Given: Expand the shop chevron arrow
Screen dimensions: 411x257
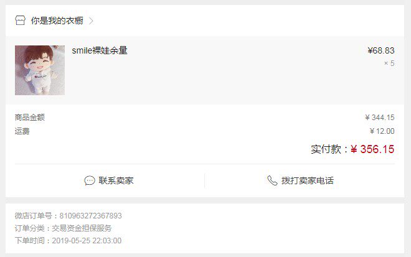Looking at the screenshot, I should click(x=91, y=21).
